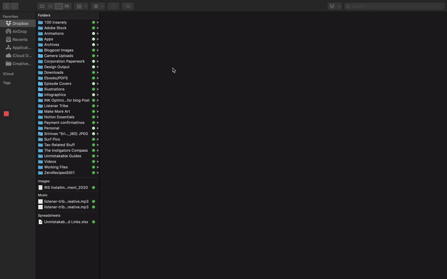Expand the Listener Tribe folder arrow

[98, 106]
